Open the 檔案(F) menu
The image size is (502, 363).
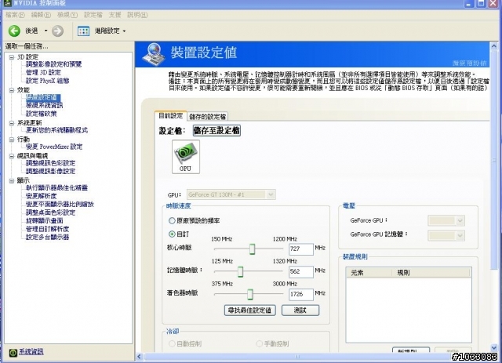(x=15, y=15)
